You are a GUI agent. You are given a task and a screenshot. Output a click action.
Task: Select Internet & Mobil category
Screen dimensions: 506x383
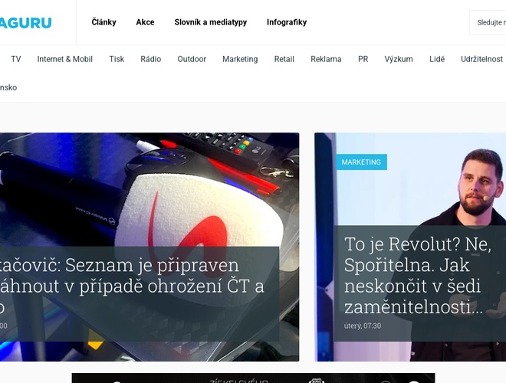65,59
